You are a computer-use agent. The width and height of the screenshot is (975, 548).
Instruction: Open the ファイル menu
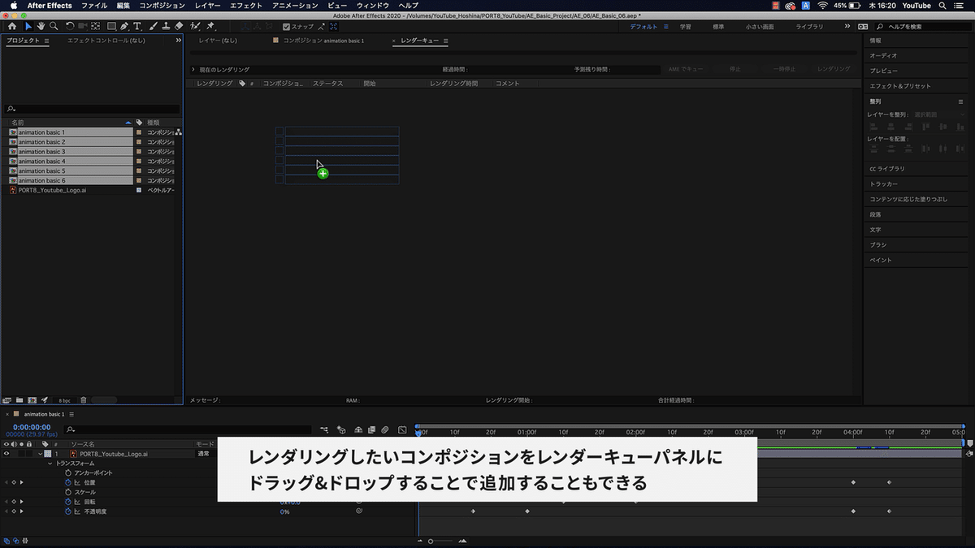[x=93, y=5]
